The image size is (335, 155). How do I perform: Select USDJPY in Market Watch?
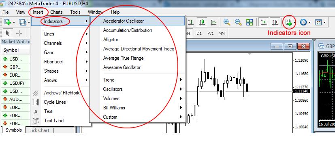tap(15, 83)
